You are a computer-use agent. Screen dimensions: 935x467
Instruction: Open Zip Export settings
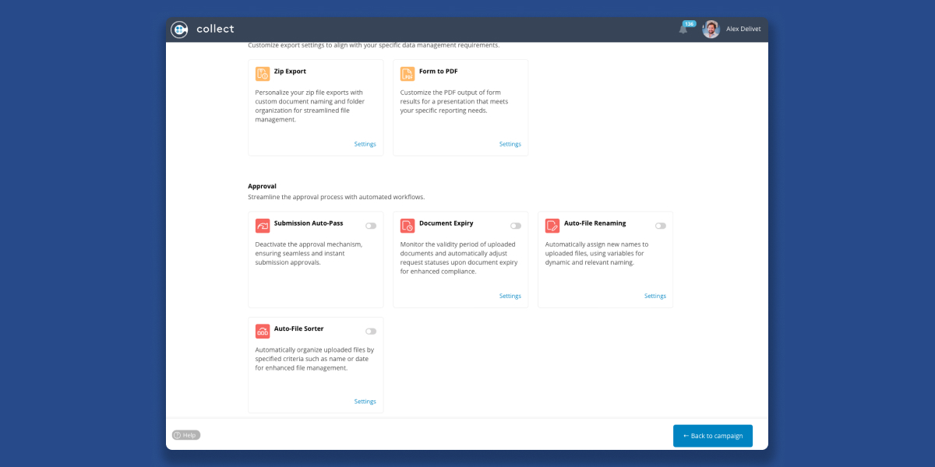click(365, 144)
